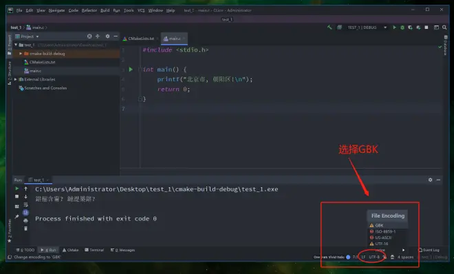Screen dimensions: 454x274
Task: Start debugging with the bug icon
Action: [402, 28]
